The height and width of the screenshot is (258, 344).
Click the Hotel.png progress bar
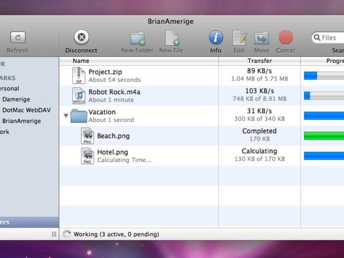pyautogui.click(x=324, y=156)
